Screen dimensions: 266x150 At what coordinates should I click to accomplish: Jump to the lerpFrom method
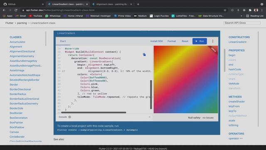tap(234, 106)
